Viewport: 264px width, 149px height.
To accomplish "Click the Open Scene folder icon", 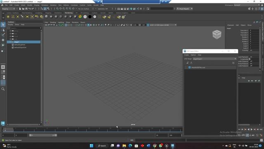I will [x=23, y=9].
